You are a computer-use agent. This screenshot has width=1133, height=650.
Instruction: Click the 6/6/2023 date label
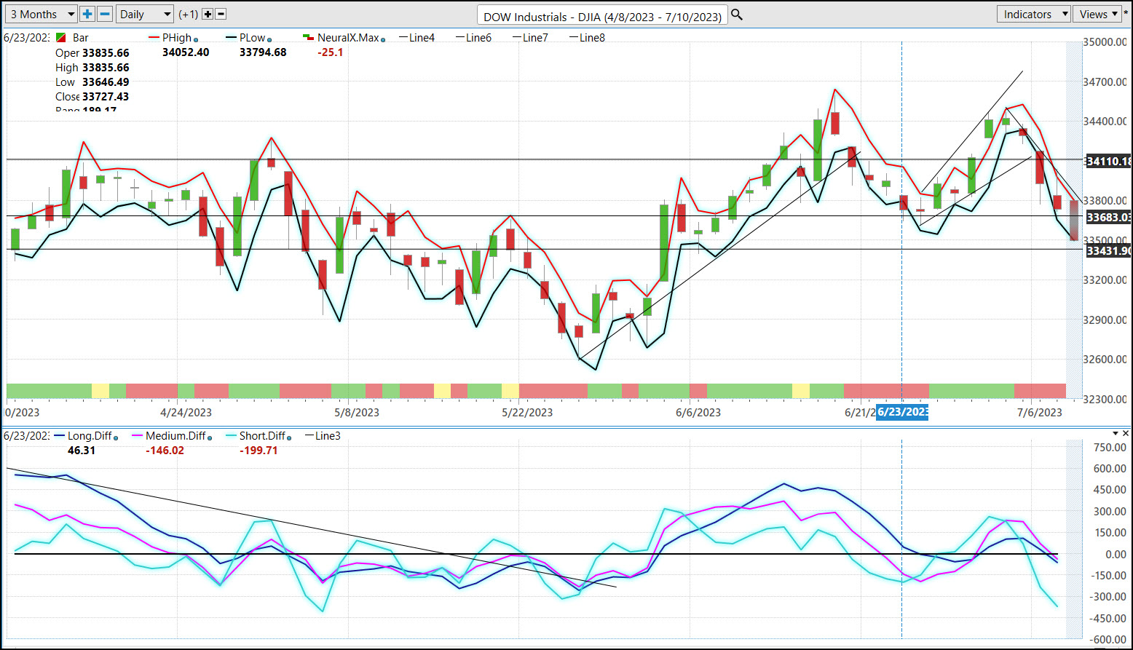pos(698,412)
